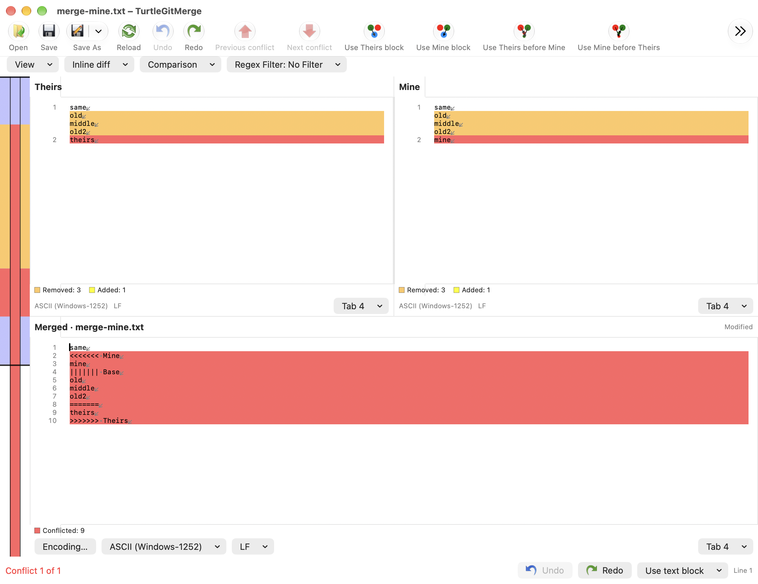Screen dimensions: 758x584
Task: Click the 'mine' line in Merged pane
Action: [x=409, y=364]
